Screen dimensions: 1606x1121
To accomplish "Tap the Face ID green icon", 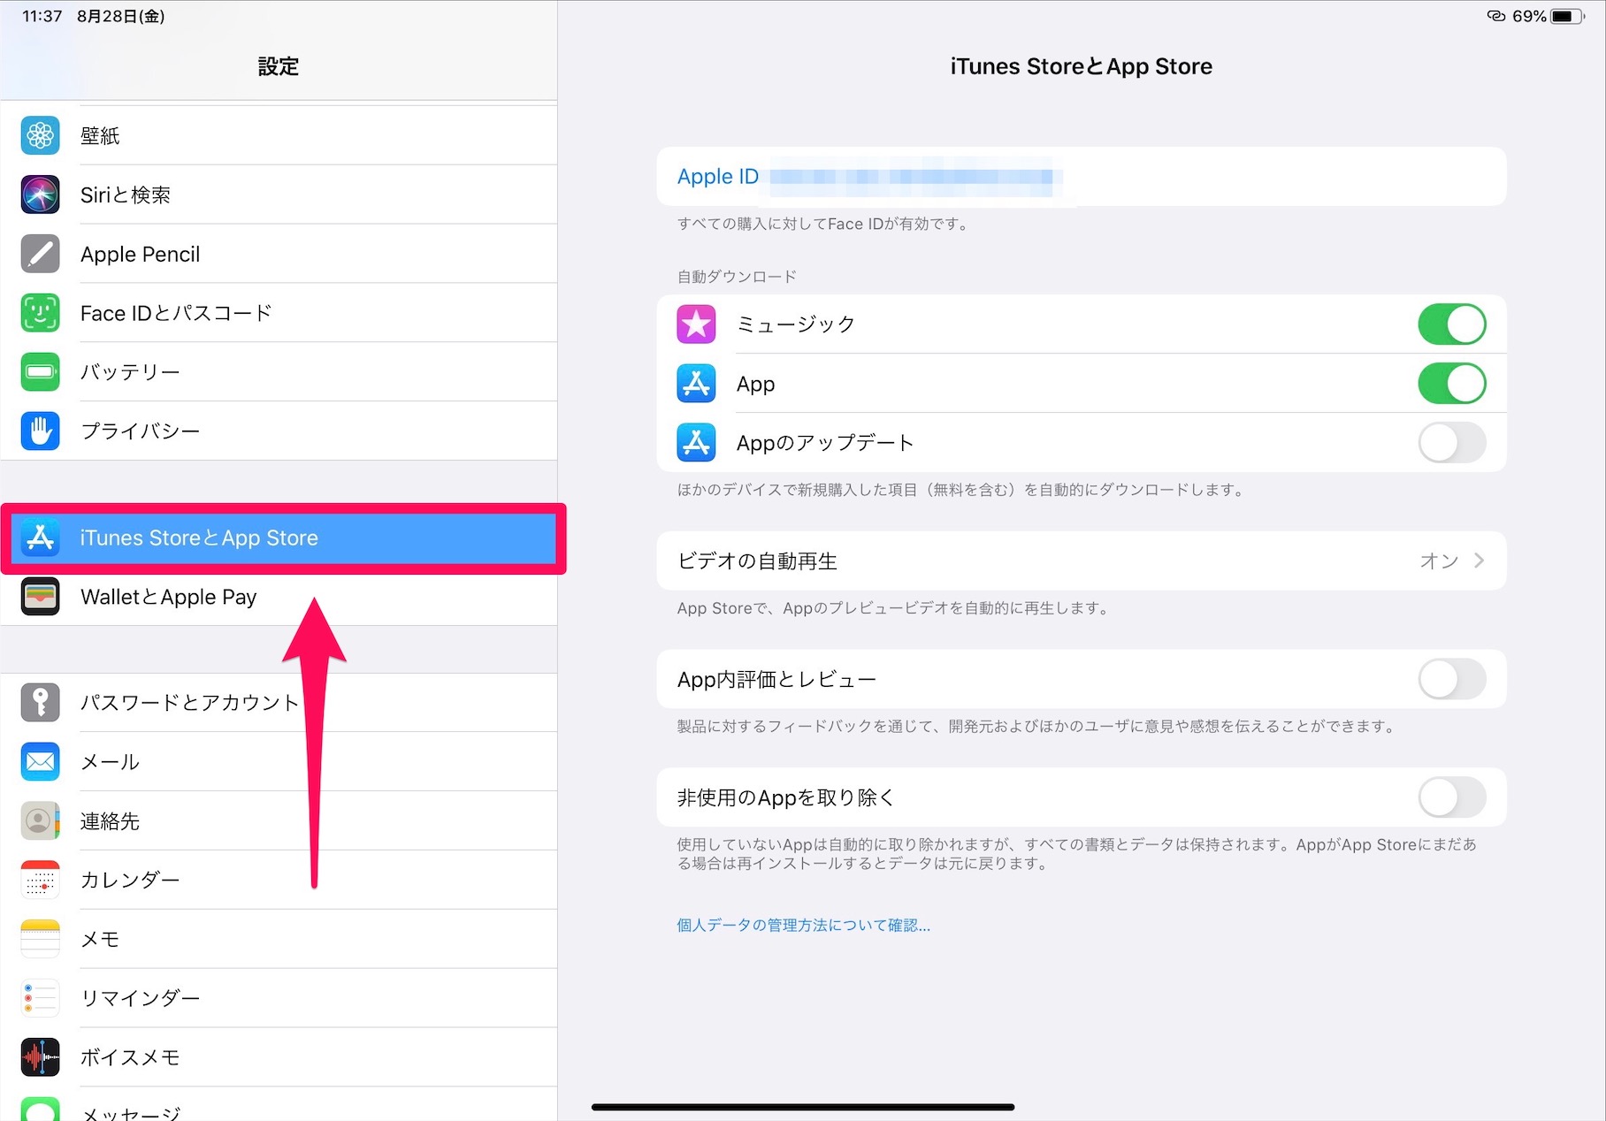I will 40,313.
